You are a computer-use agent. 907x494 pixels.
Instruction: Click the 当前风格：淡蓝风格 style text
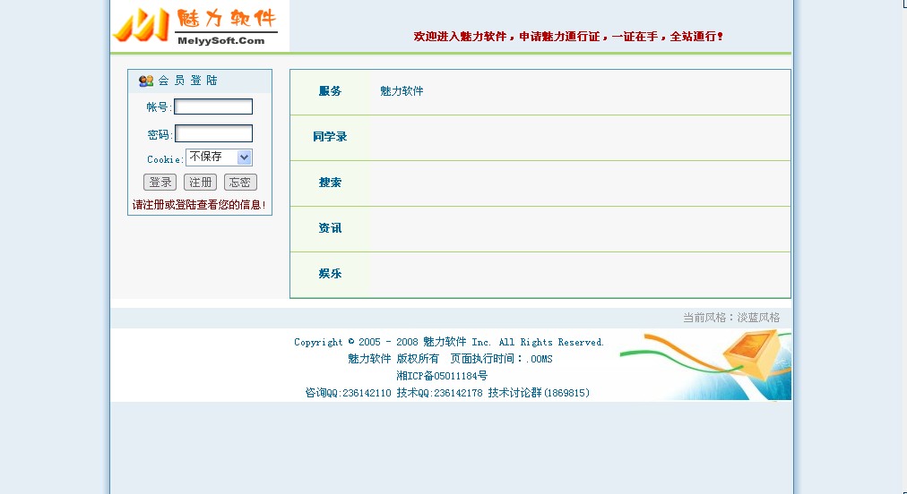pyautogui.click(x=731, y=318)
